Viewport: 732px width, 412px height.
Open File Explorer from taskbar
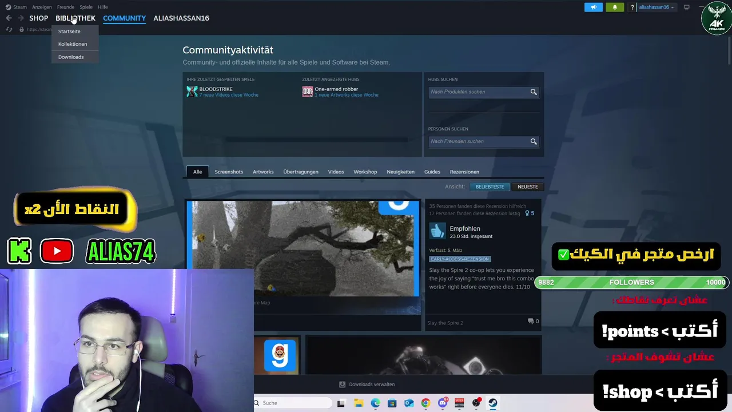[359, 403]
